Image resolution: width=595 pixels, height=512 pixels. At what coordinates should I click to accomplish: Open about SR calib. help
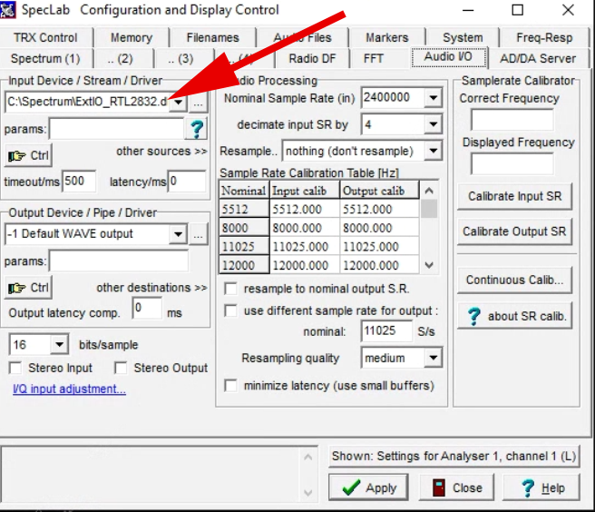[x=514, y=316]
